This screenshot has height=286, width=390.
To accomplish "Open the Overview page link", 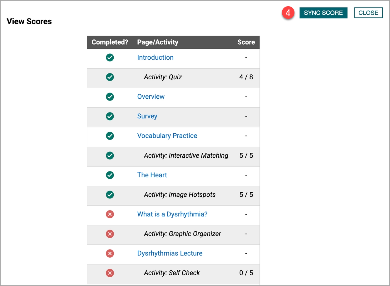I will point(151,96).
